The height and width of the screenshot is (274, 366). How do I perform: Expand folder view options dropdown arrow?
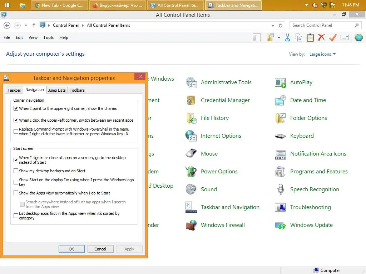pos(279,37)
